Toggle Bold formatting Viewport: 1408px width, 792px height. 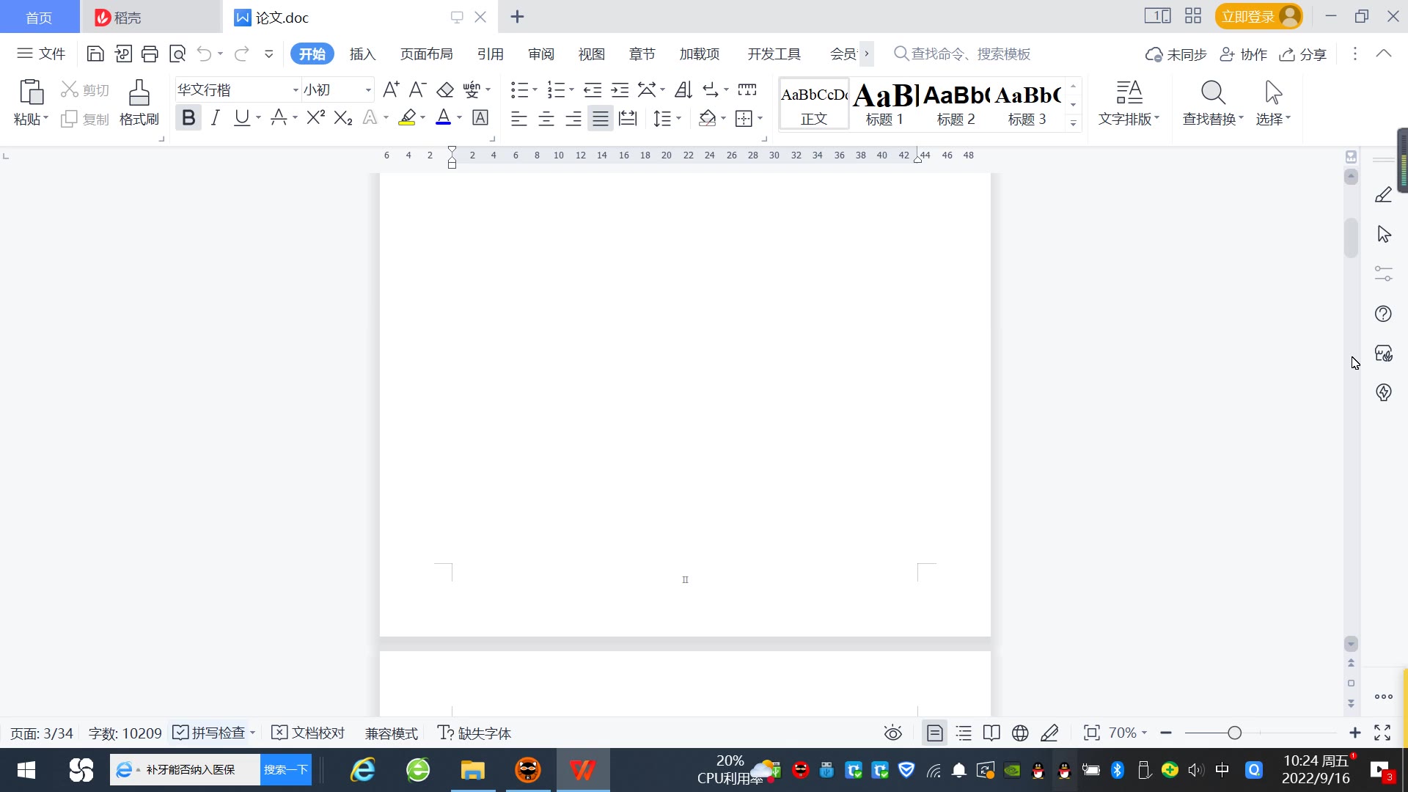click(x=188, y=117)
